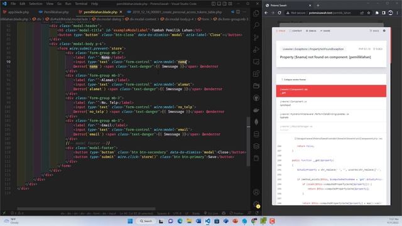Open the Edit menu in VS Code
The image size is (402, 226).
tap(23, 4)
